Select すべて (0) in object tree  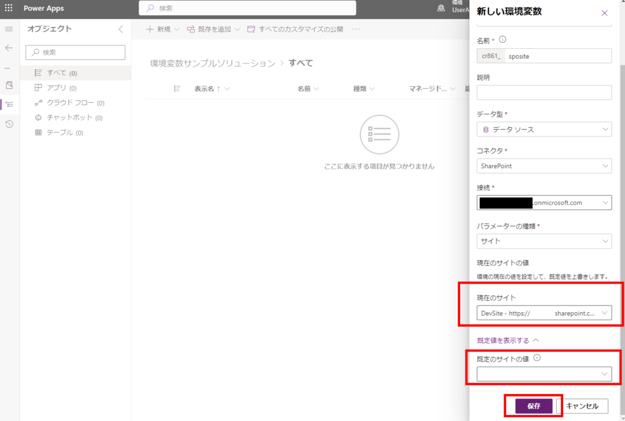[x=75, y=73]
